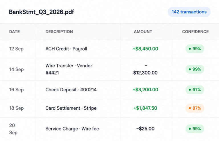
Task: Select the BankStmt_Q3_2026.pdf file title
Action: point(41,12)
